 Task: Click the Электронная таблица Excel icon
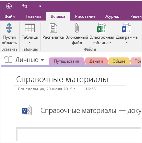click(x=102, y=28)
